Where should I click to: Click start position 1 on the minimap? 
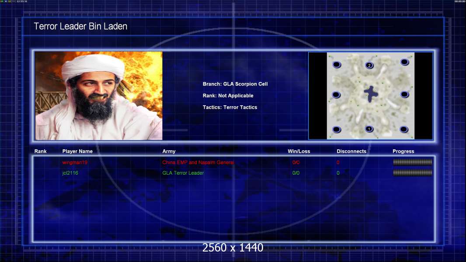click(x=369, y=129)
